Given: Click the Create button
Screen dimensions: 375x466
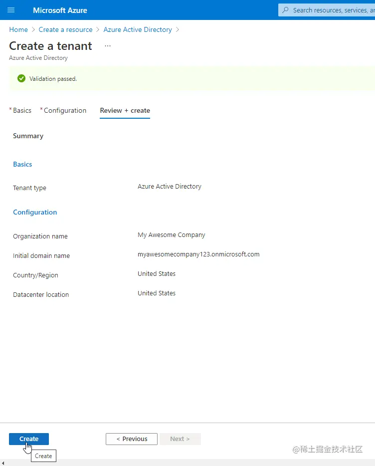Looking at the screenshot, I should [x=29, y=439].
